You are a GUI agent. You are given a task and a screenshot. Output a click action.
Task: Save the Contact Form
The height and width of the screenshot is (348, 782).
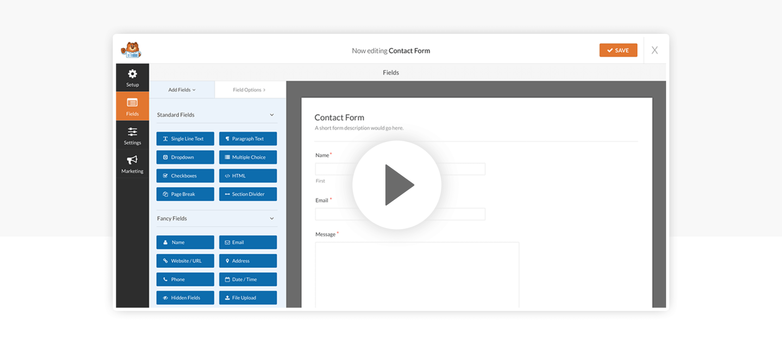618,50
